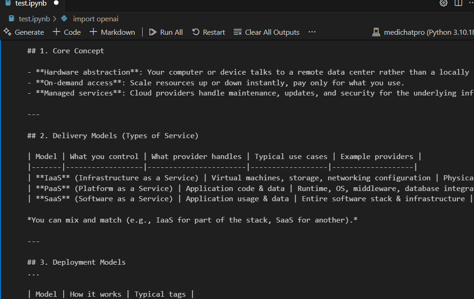Click the split editor icon
Image resolution: width=474 pixels, height=299 pixels.
458,3
